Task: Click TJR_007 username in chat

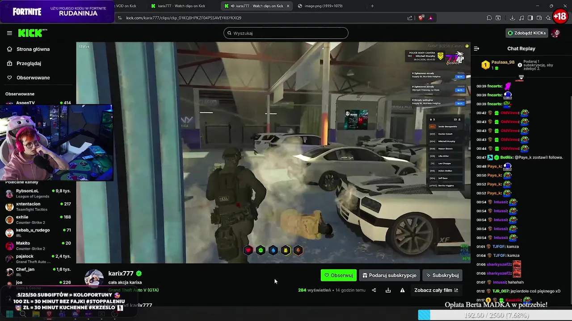Action: coord(501,291)
